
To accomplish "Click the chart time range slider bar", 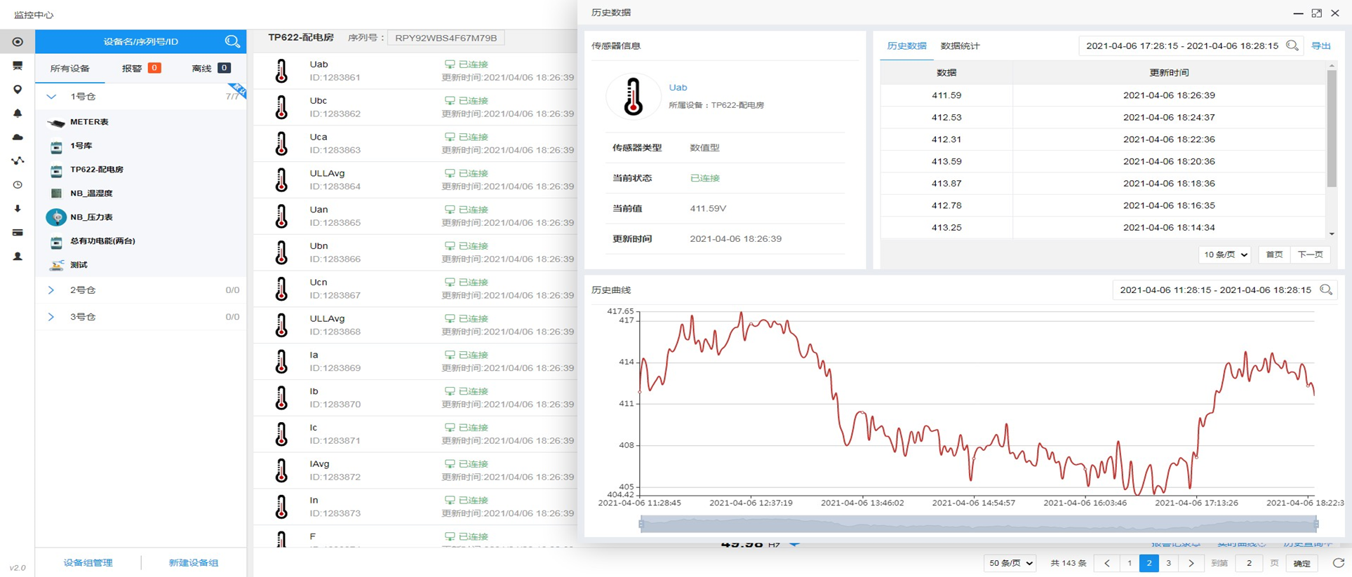I will (x=978, y=524).
